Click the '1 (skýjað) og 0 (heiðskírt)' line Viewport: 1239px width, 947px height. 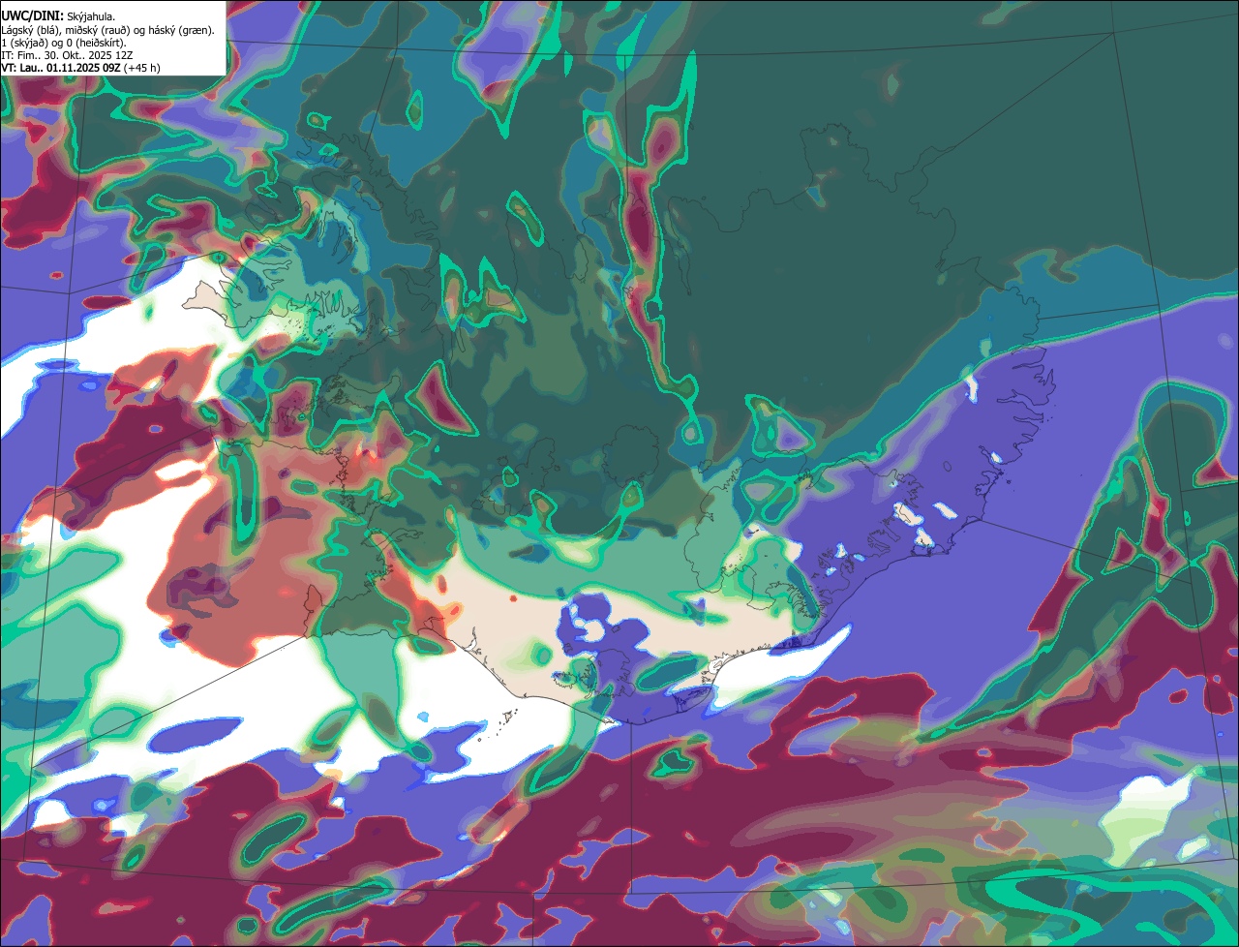[64, 43]
